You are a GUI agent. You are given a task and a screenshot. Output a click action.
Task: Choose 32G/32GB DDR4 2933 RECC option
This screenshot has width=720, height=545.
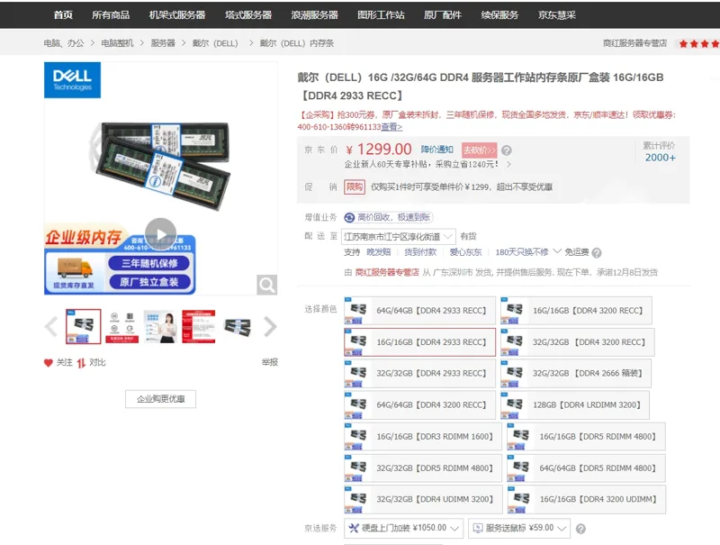[419, 374]
